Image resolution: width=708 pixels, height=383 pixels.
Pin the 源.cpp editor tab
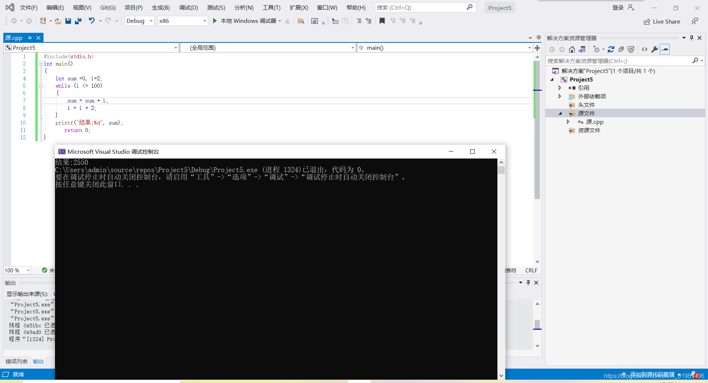click(30, 38)
